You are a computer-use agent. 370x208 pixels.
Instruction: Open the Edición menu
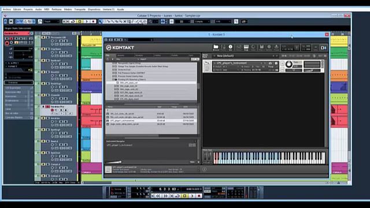pos(17,9)
